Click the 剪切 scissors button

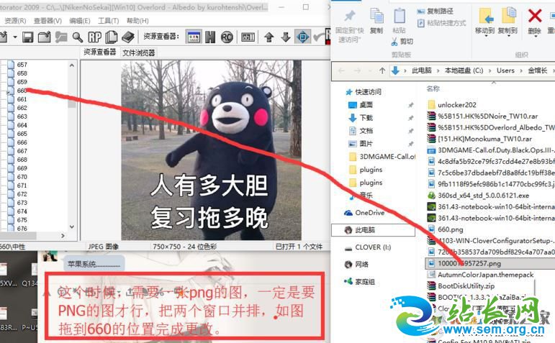(x=402, y=42)
